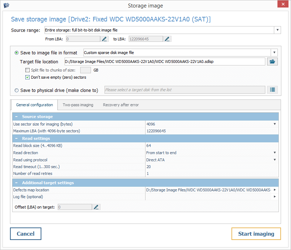Enable Split file to chunks of size

[x=27, y=70]
